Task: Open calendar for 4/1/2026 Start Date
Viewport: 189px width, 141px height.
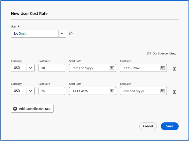Action: (x=112, y=91)
